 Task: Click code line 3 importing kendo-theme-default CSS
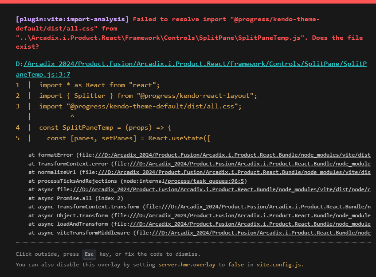click(140, 106)
